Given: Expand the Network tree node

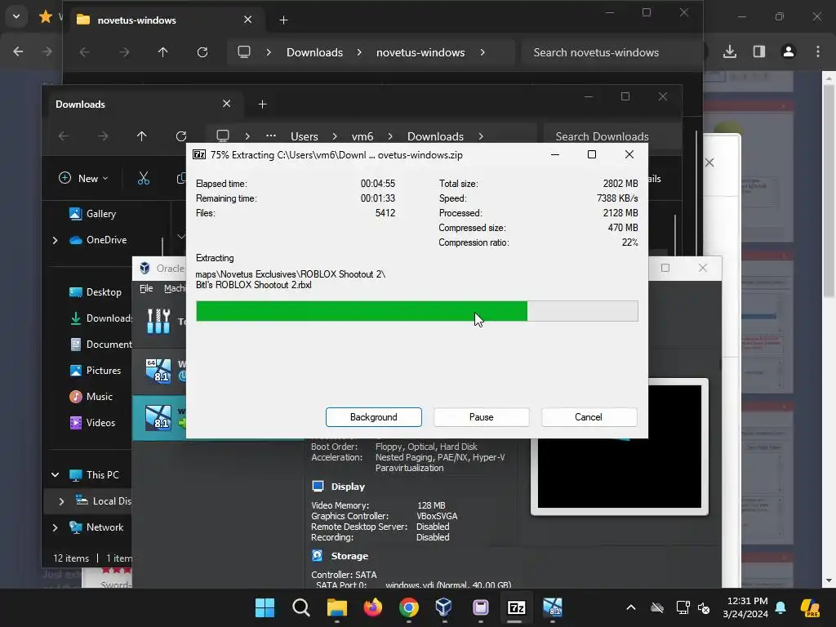Looking at the screenshot, I should tap(55, 527).
